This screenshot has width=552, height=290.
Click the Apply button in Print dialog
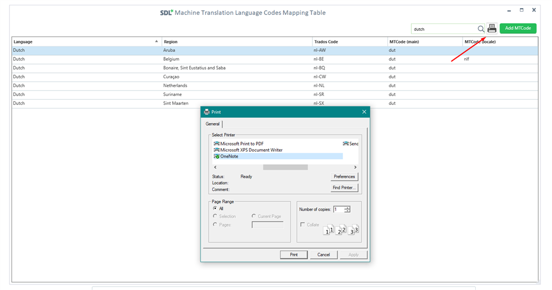[353, 255]
